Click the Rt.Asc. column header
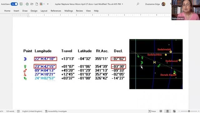Viewport: 200px width, 113px height. (102, 51)
